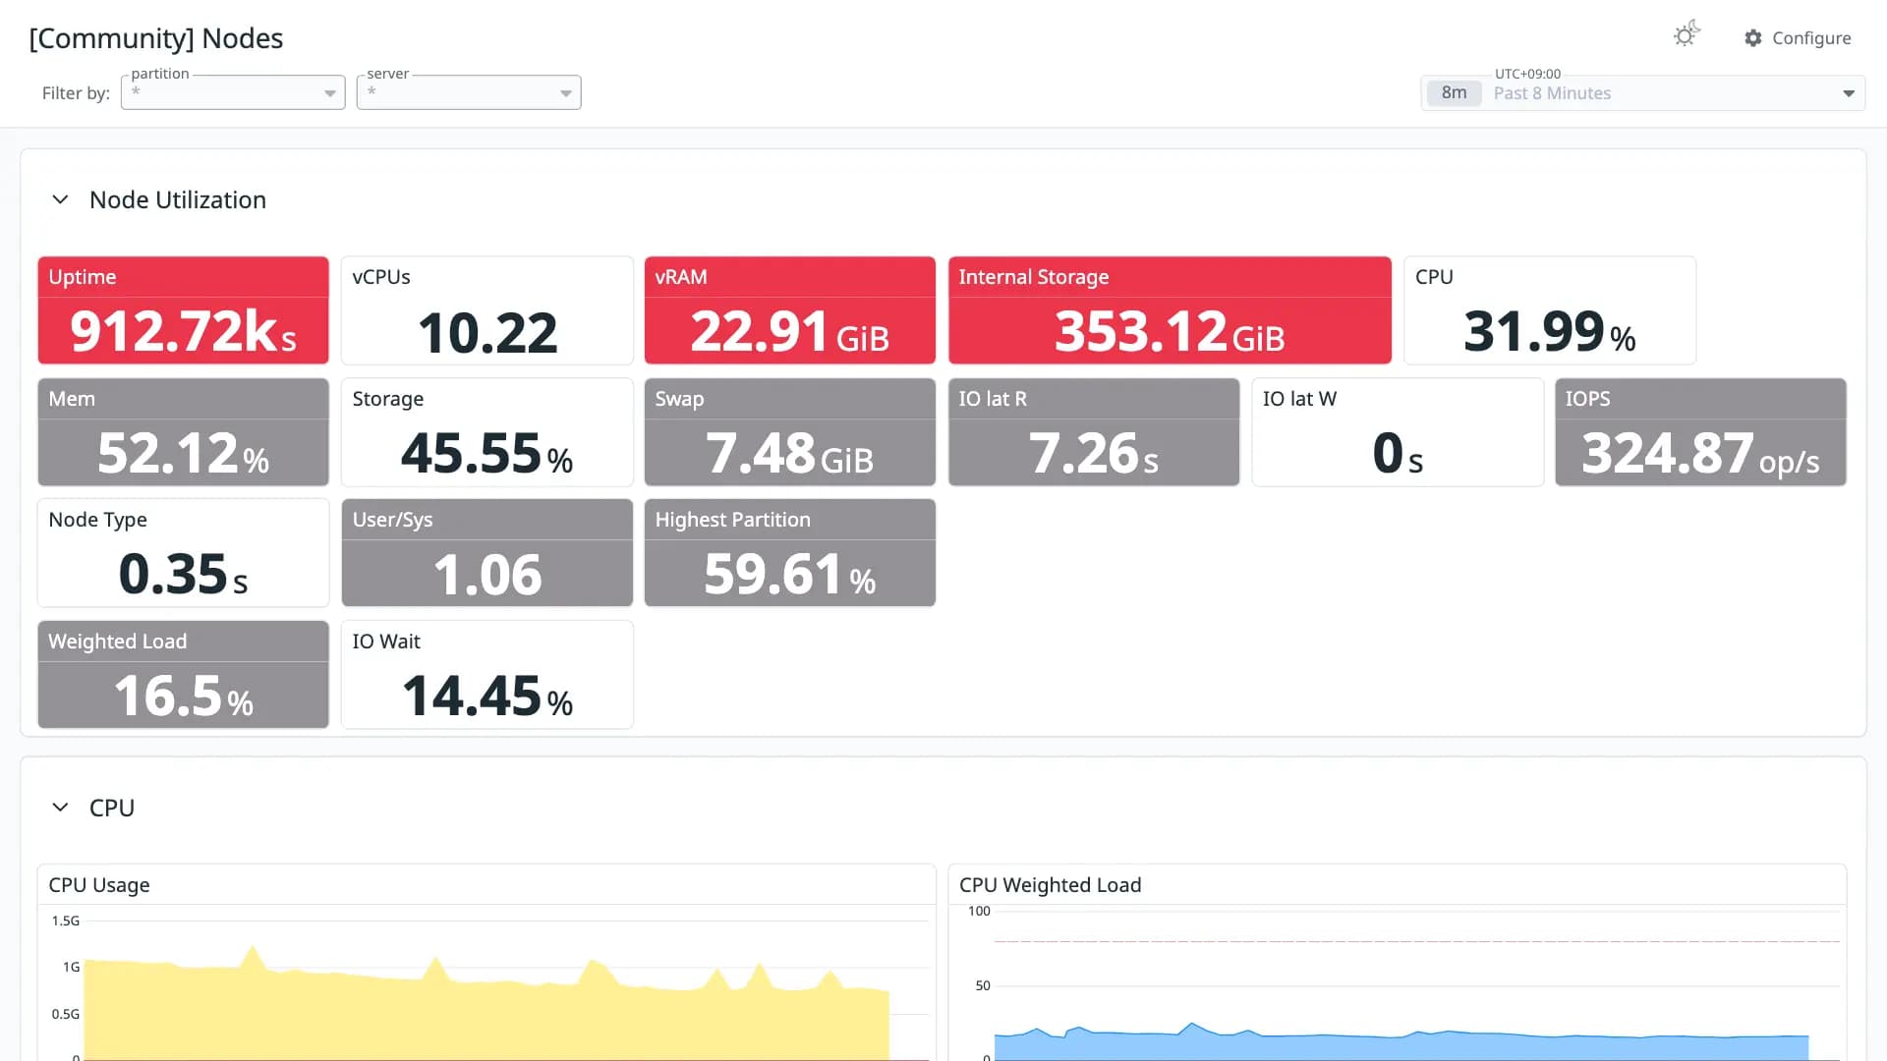Open the partition filter dropdown

[233, 92]
